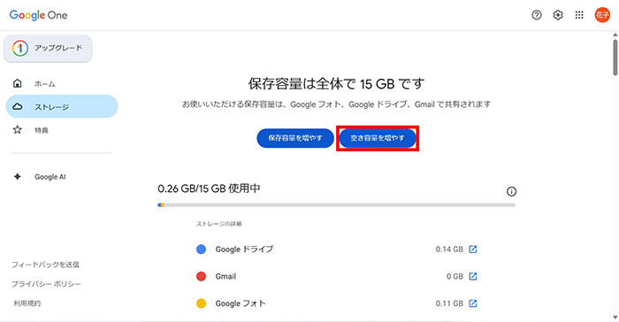Image resolution: width=619 pixels, height=322 pixels.
Task: Open the フィードバックを送信 link
Action: [45, 264]
